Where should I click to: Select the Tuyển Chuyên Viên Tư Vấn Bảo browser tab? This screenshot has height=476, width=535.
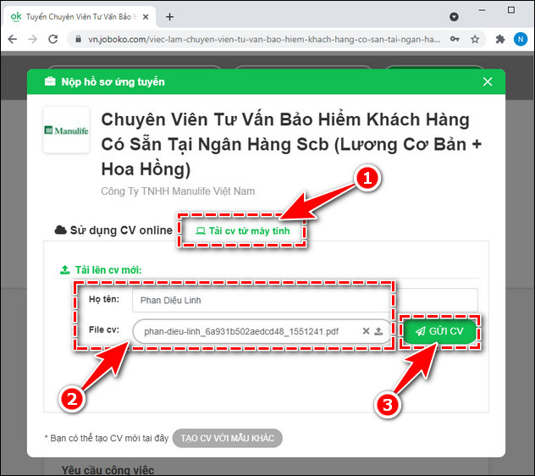point(79,17)
